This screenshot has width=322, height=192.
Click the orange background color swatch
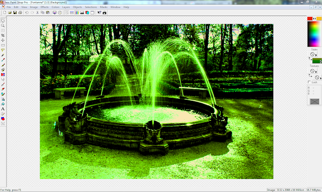319,19
